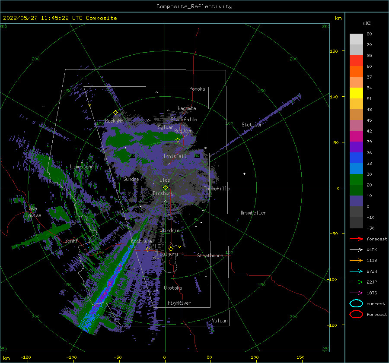Select the magenta 18TS arrow symbol
389x363 pixels.
356,293
